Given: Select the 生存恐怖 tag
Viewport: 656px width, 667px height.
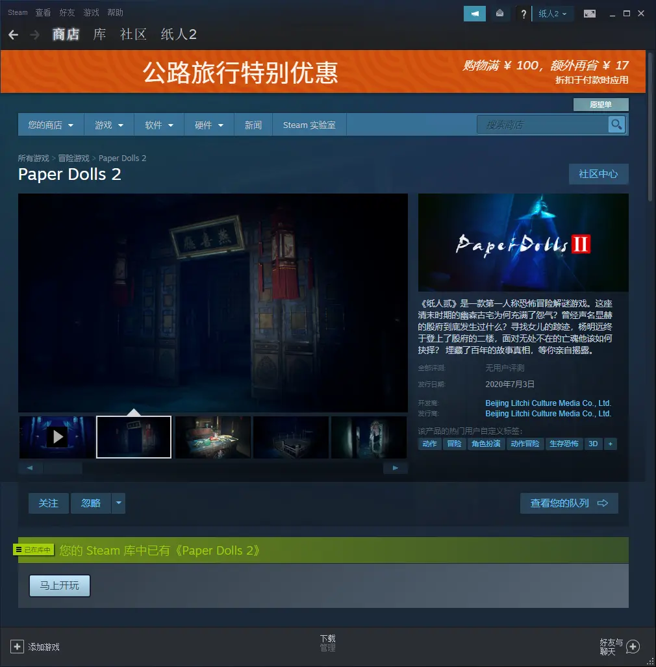Looking at the screenshot, I should (x=564, y=444).
